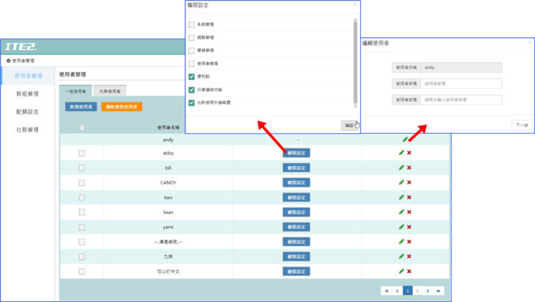Delete user Ken using the red X
The height and width of the screenshot is (302, 535).
click(409, 197)
